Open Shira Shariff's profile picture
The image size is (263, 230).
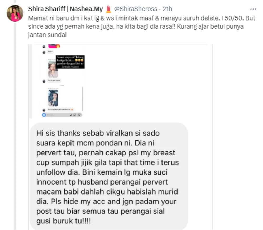[x=15, y=13]
